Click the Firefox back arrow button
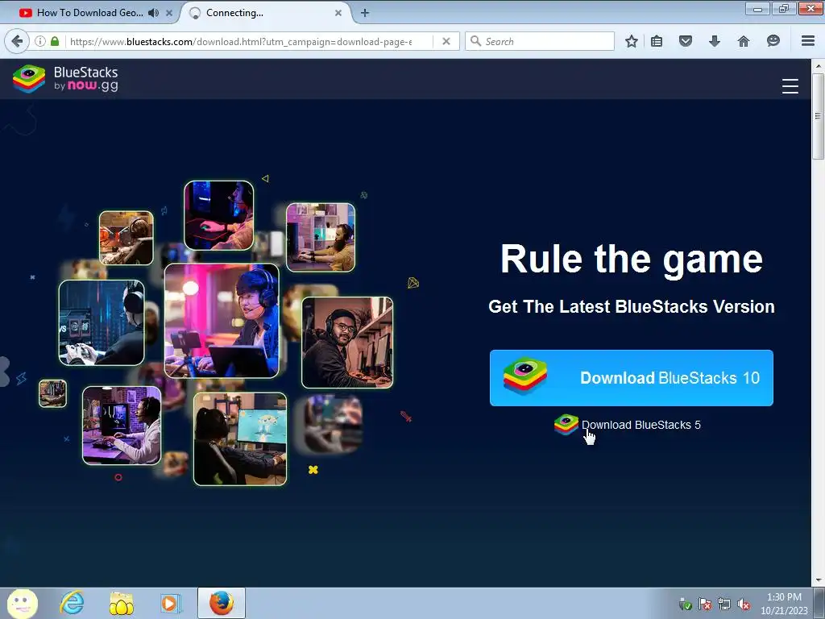 pyautogui.click(x=17, y=41)
